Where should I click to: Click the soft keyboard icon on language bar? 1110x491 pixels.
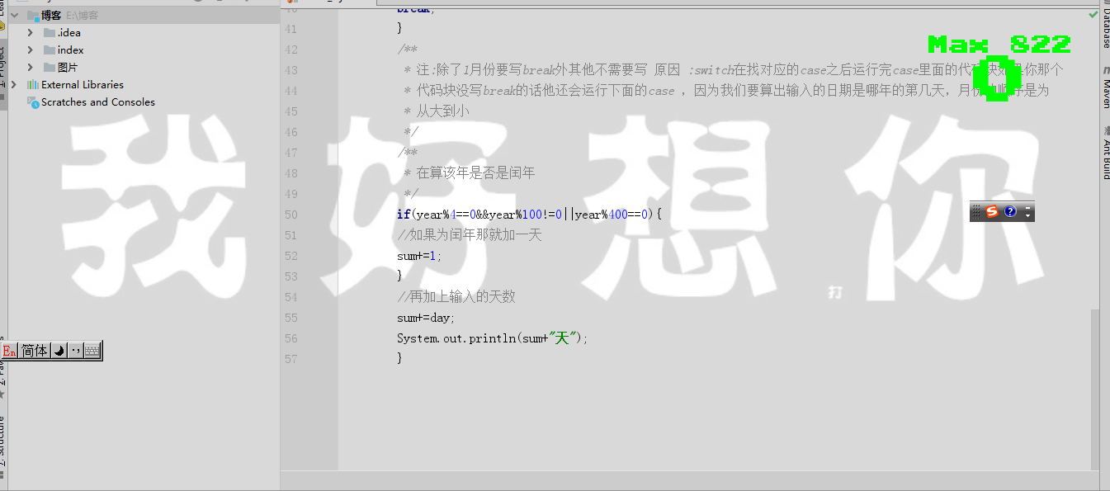pyautogui.click(x=92, y=350)
